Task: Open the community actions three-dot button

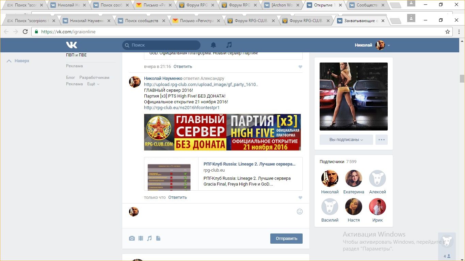Action: [x=382, y=140]
